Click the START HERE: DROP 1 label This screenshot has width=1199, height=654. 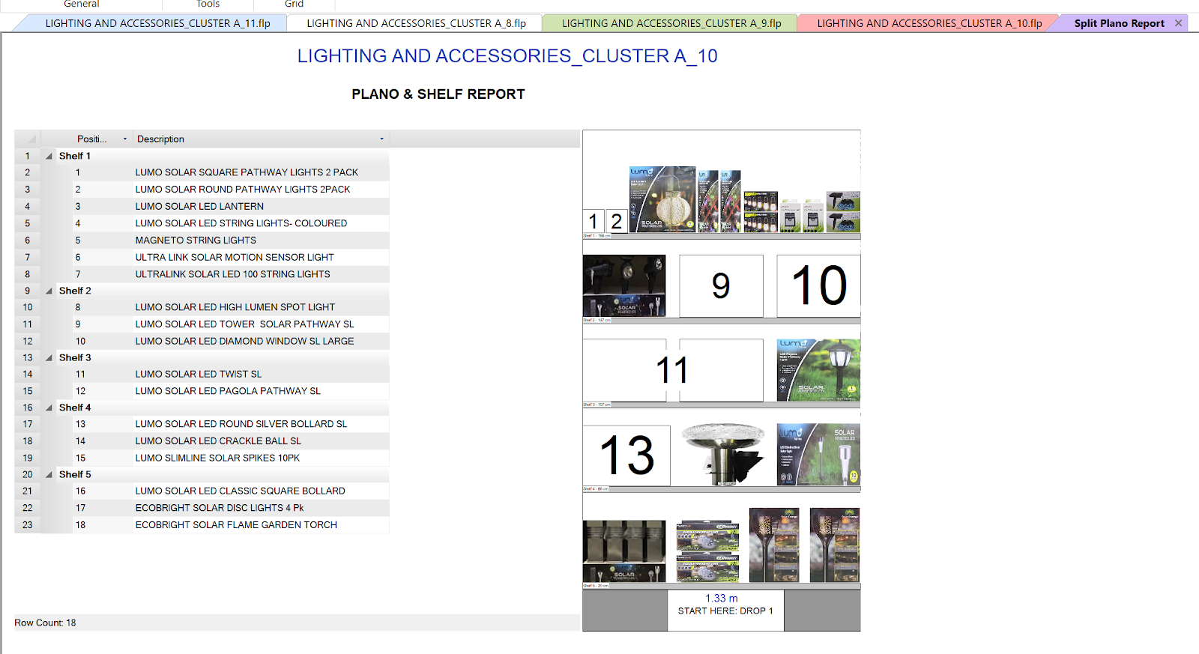(725, 611)
